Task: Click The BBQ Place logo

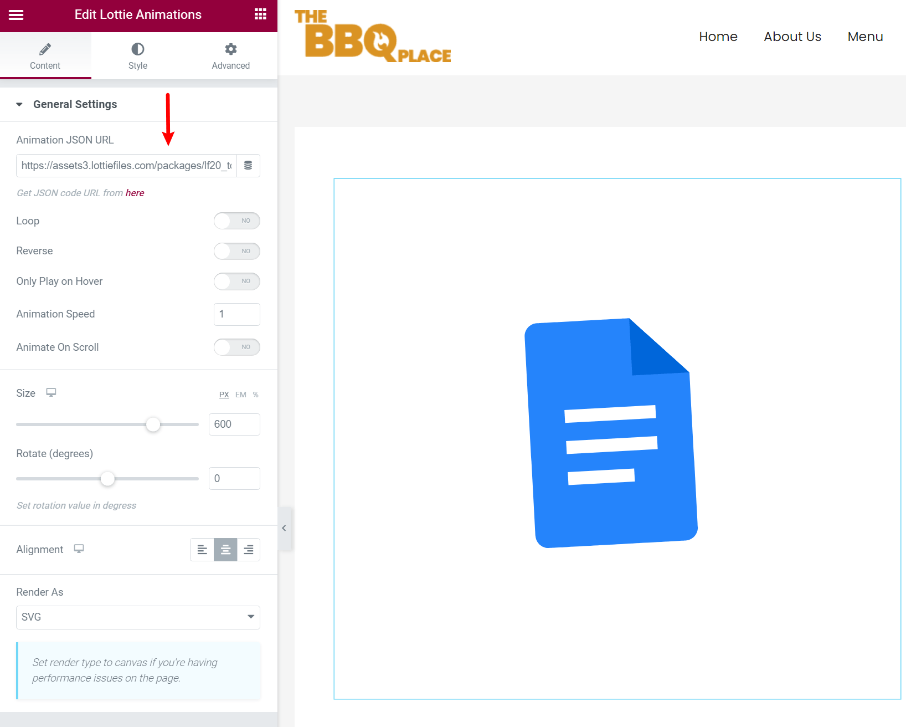Action: pos(373,36)
